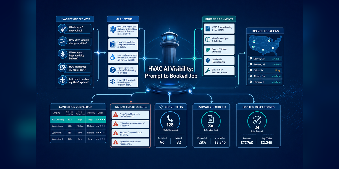Click the shield icon beside Local Code Requirements
This screenshot has width=339, height=169.
pos(207,60)
